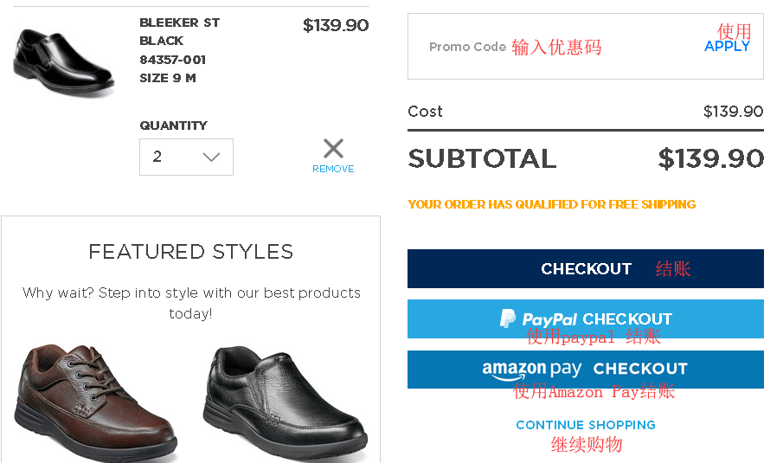Image resolution: width=783 pixels, height=463 pixels.
Task: Open the quantity dropdown
Action: (186, 157)
